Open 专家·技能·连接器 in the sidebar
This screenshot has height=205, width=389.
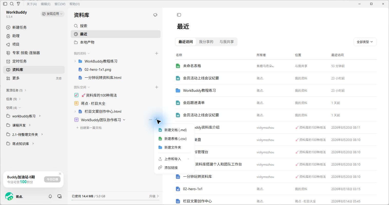click(x=34, y=53)
